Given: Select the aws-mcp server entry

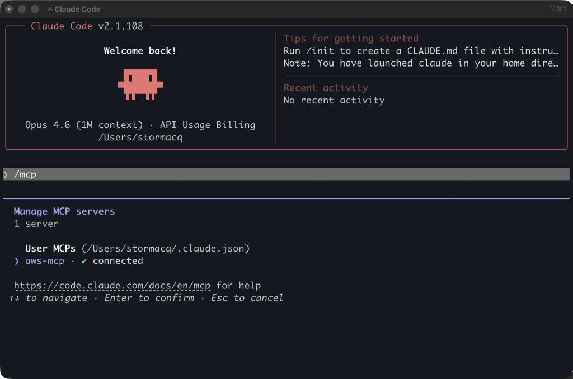Looking at the screenshot, I should click(x=45, y=261).
